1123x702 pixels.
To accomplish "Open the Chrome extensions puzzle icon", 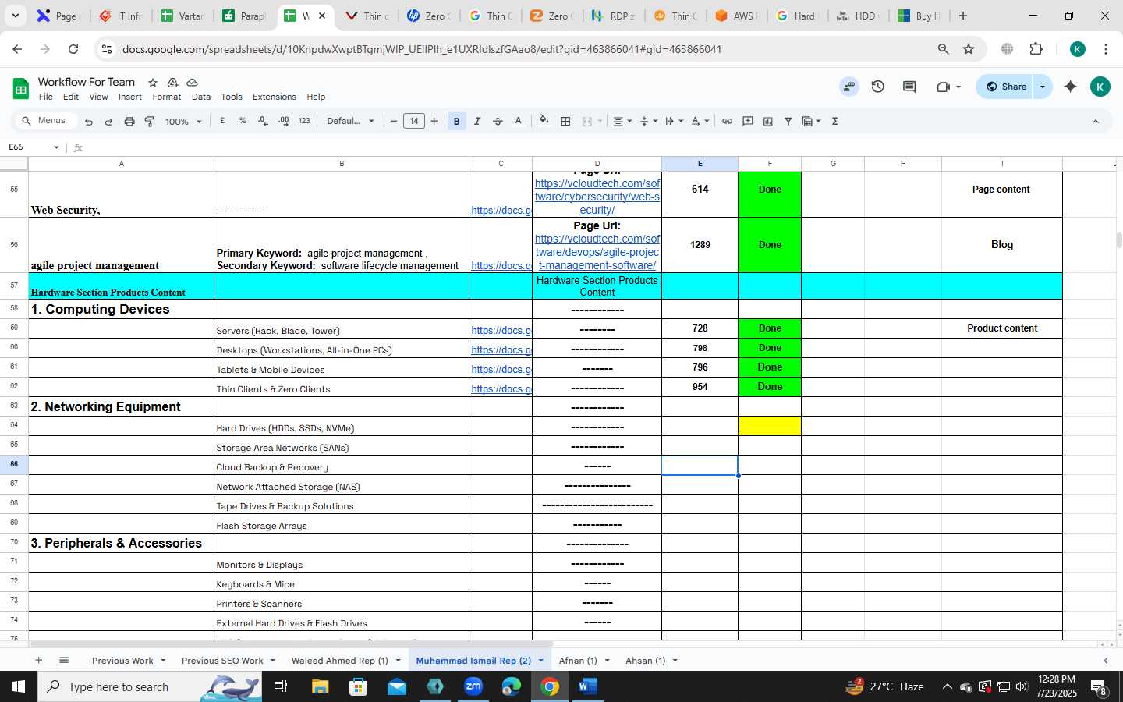I will click(x=1036, y=49).
